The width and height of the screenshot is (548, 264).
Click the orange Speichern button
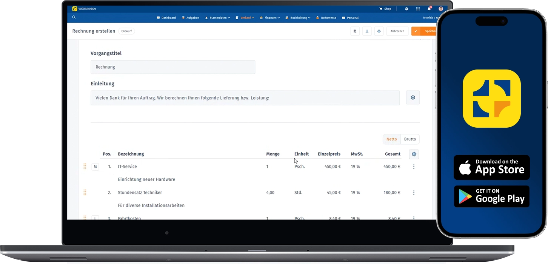pos(424,31)
